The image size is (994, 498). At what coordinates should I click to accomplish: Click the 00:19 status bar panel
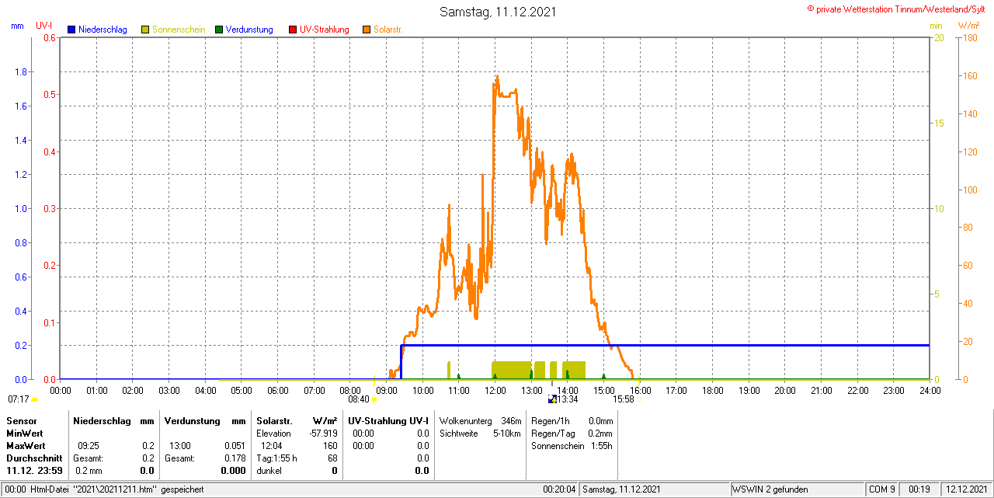[x=919, y=489]
